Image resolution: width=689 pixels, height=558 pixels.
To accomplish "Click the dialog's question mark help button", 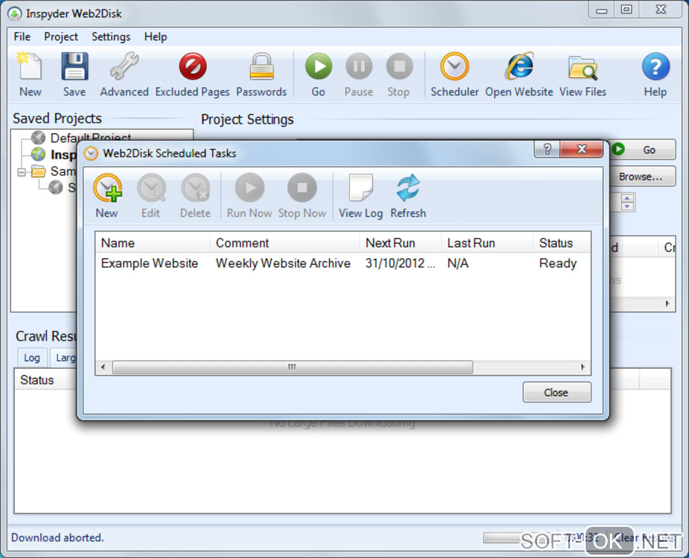I will click(547, 149).
